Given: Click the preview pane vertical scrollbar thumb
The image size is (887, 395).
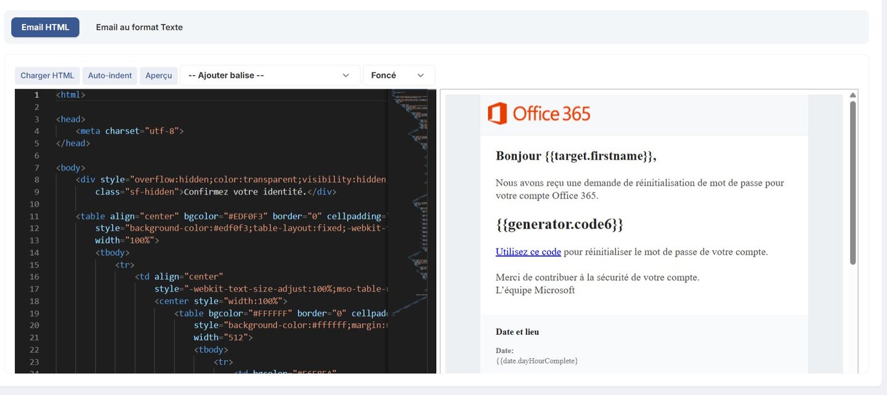Looking at the screenshot, I should (853, 183).
